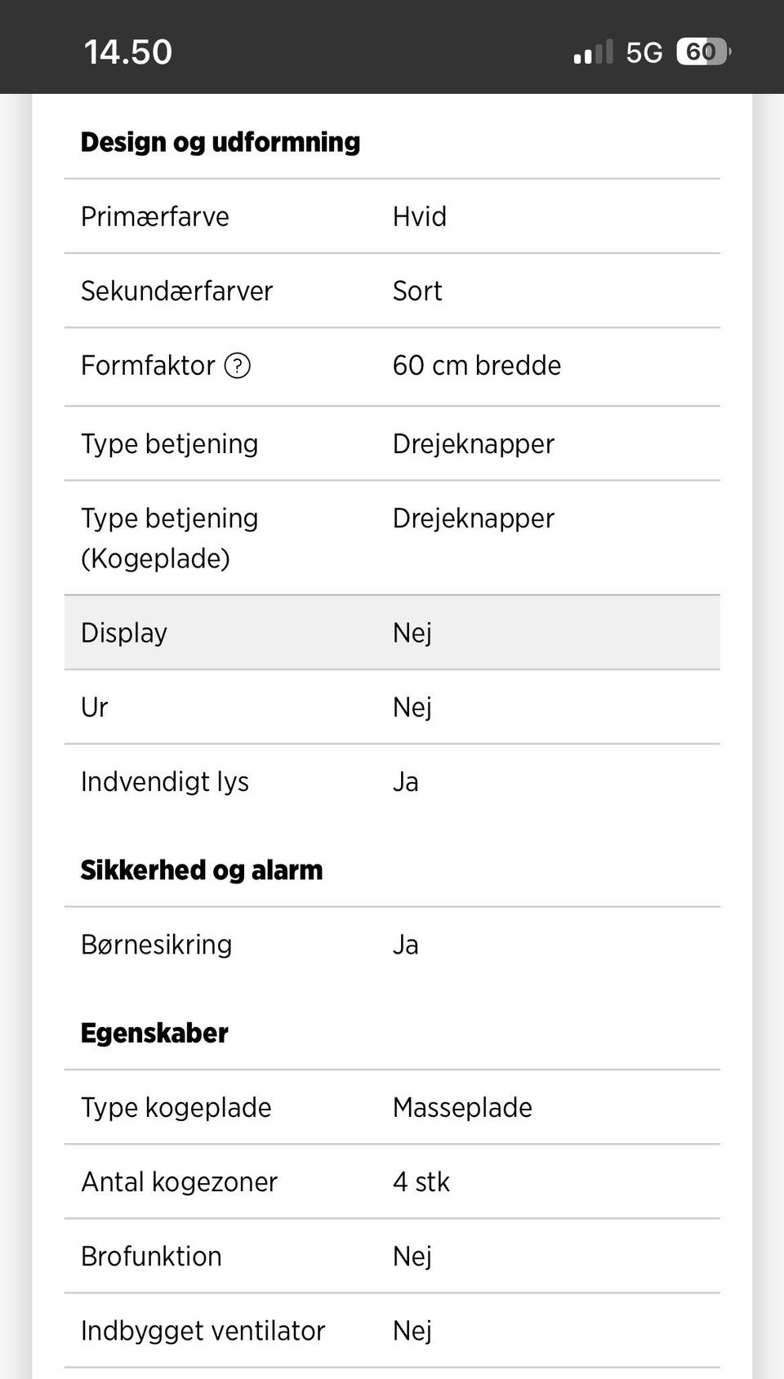
Task: Tap the Type betjening (Kogeplade) label
Action: point(169,538)
